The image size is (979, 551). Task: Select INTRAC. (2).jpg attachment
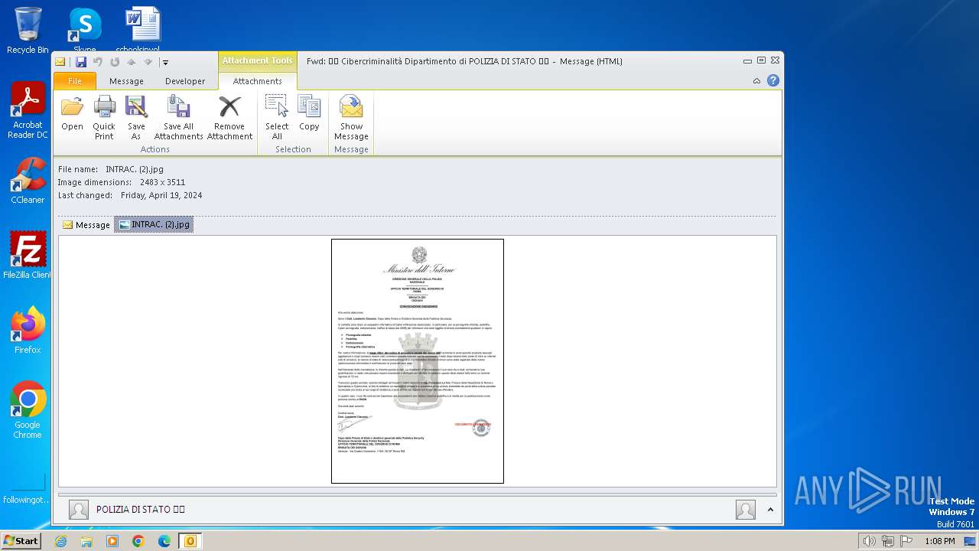tap(154, 225)
